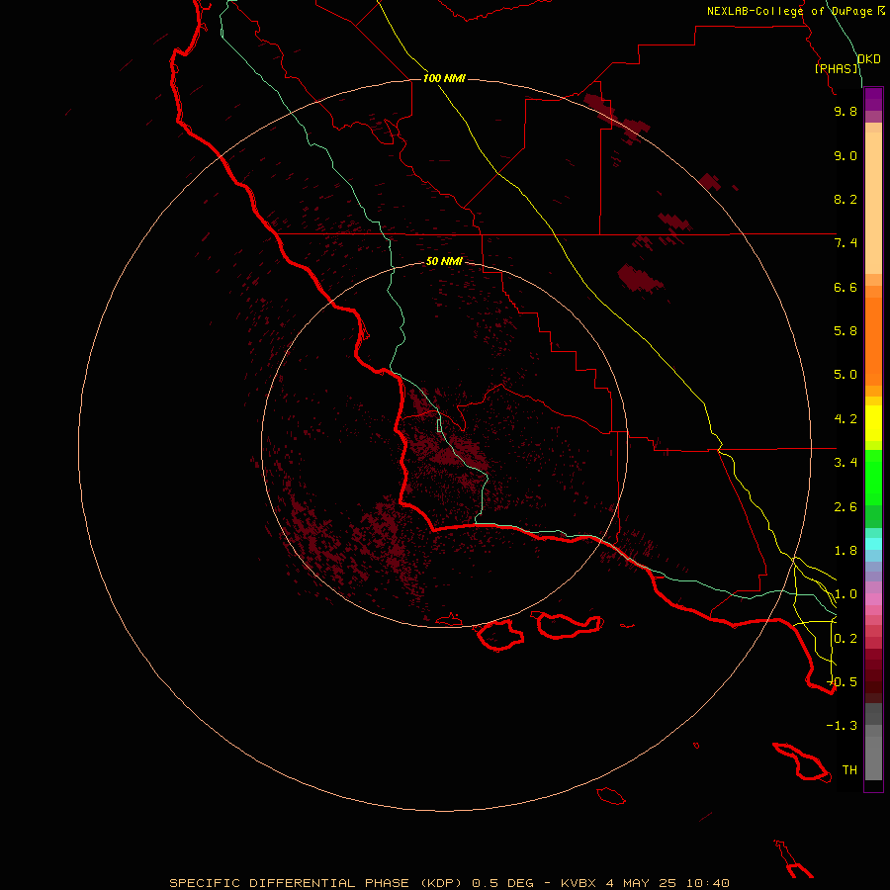Click the 1.8 value on color scale
The height and width of the screenshot is (890, 890).
[x=845, y=551]
